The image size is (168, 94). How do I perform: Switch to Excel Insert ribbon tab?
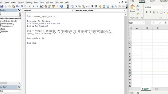tap(152, 1)
